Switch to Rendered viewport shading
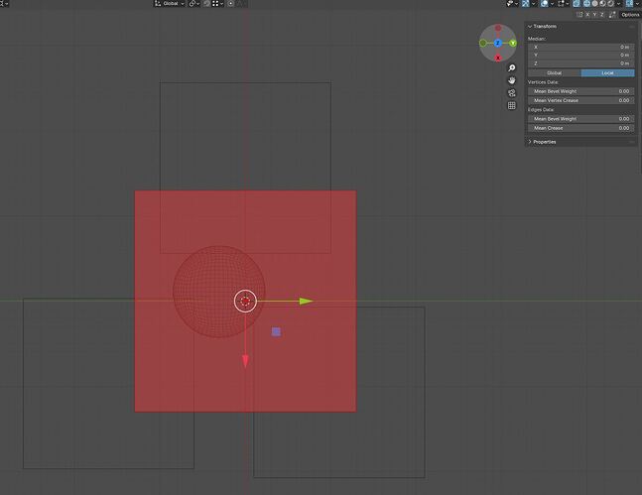The width and height of the screenshot is (642, 495). [x=610, y=4]
